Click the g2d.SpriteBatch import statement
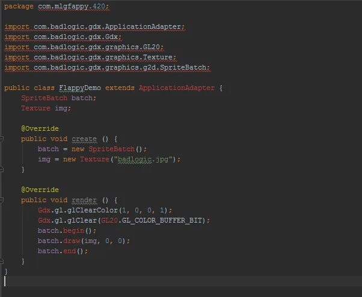The width and height of the screenshot is (362, 297). tap(107, 67)
